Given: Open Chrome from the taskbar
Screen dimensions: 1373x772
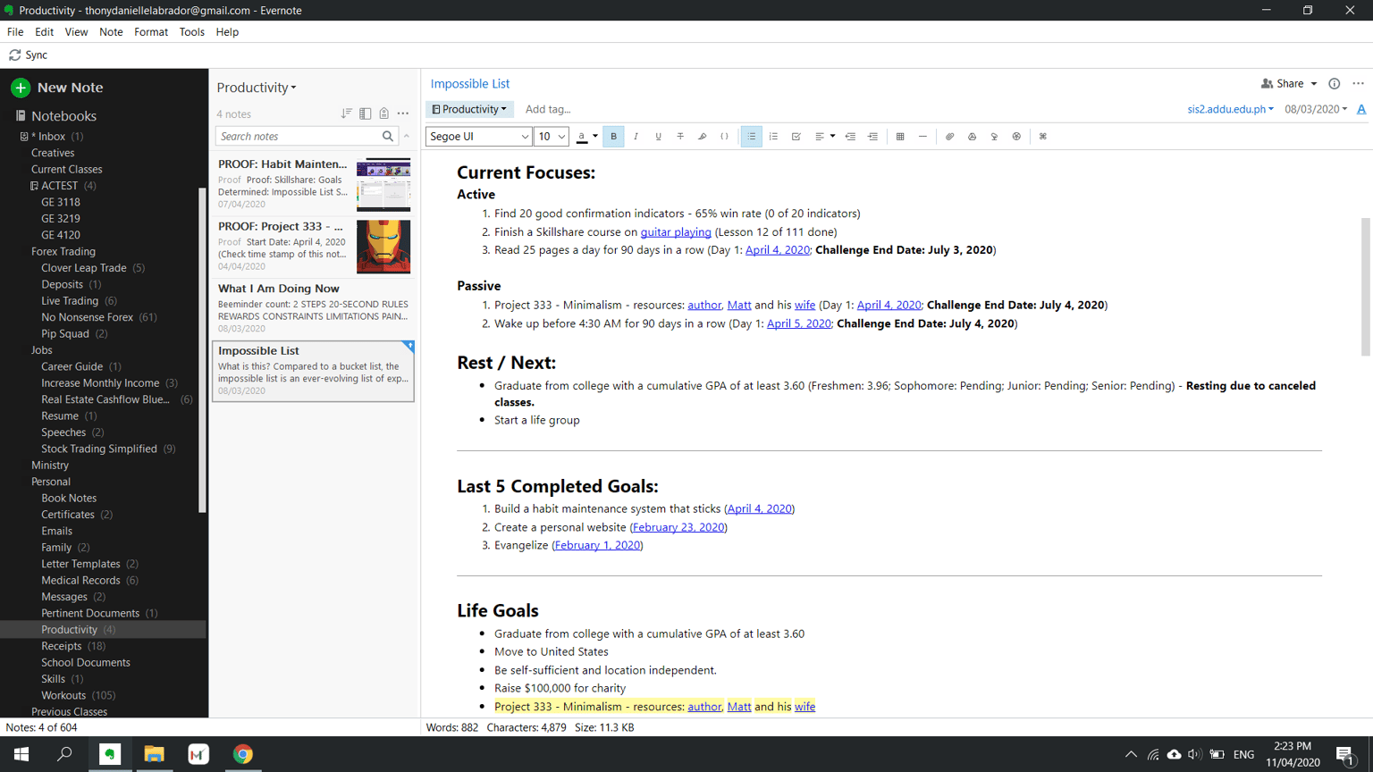Looking at the screenshot, I should click(243, 754).
